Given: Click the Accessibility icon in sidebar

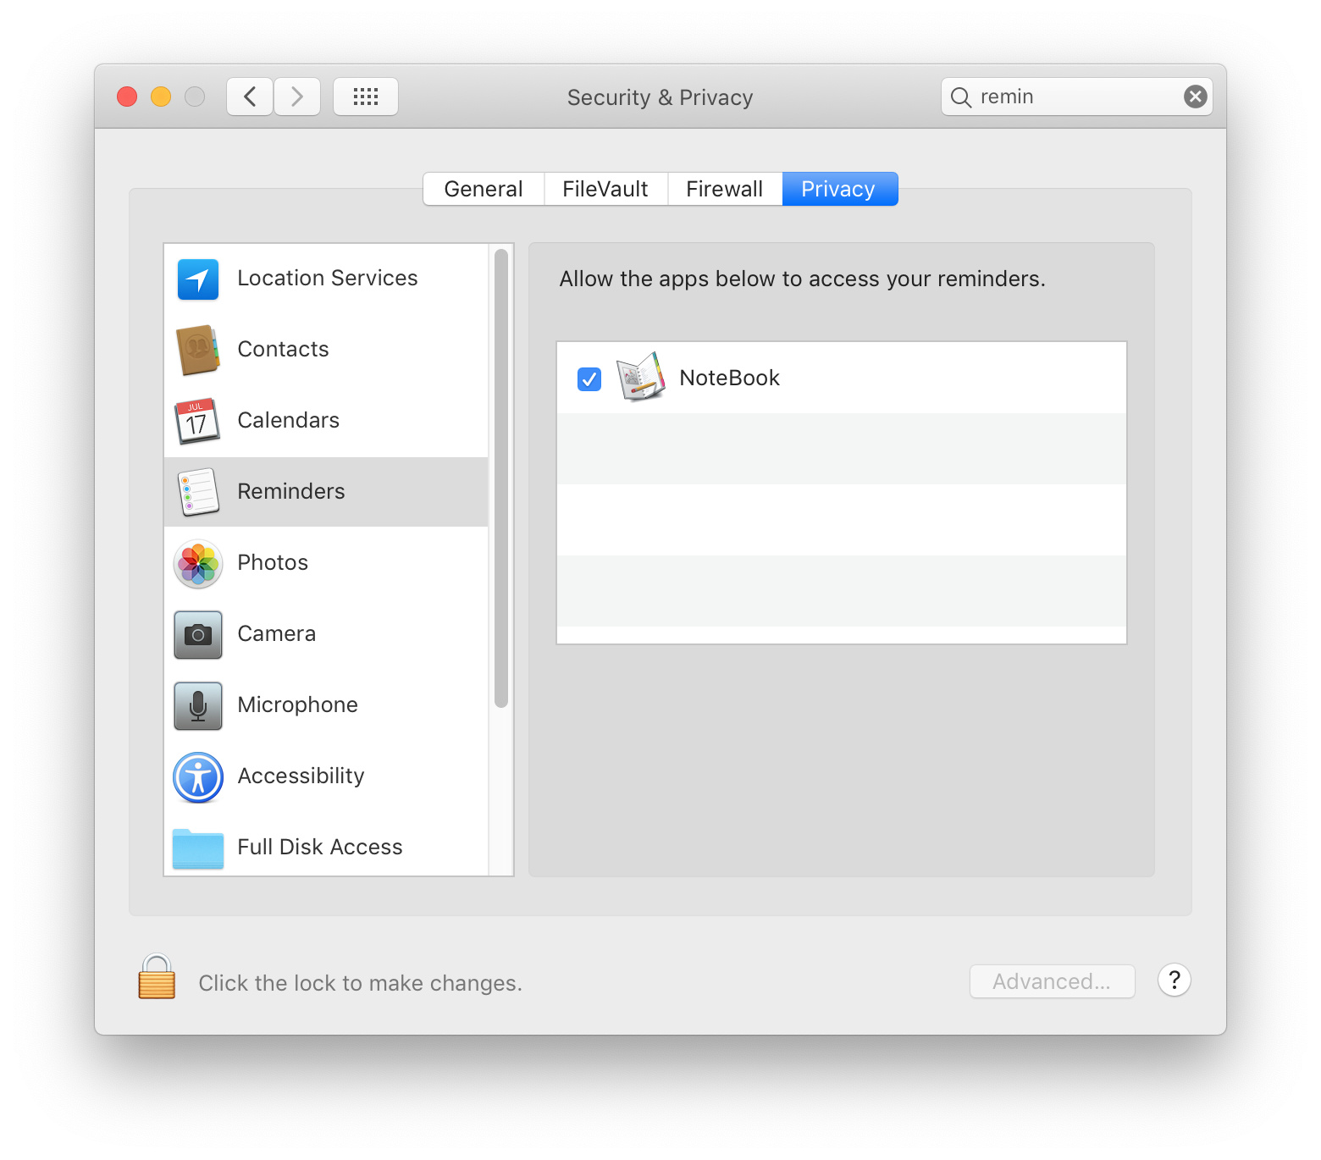Looking at the screenshot, I should [198, 777].
